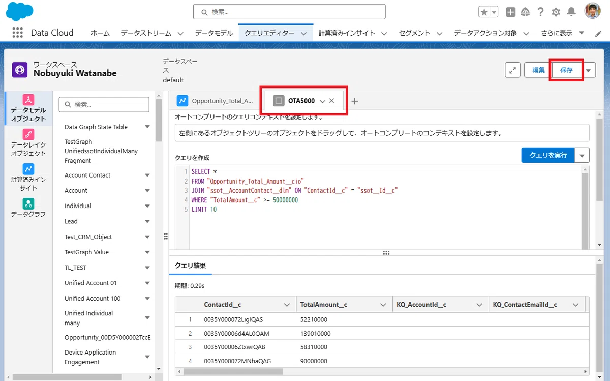Open the OTA5000 tab chevron menu
This screenshot has height=381, width=610.
pos(322,101)
